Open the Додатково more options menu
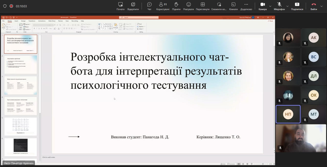This screenshot has height=167, width=327. 246,6
